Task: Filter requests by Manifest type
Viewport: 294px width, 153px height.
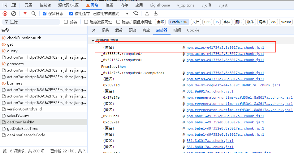Action: [262, 22]
